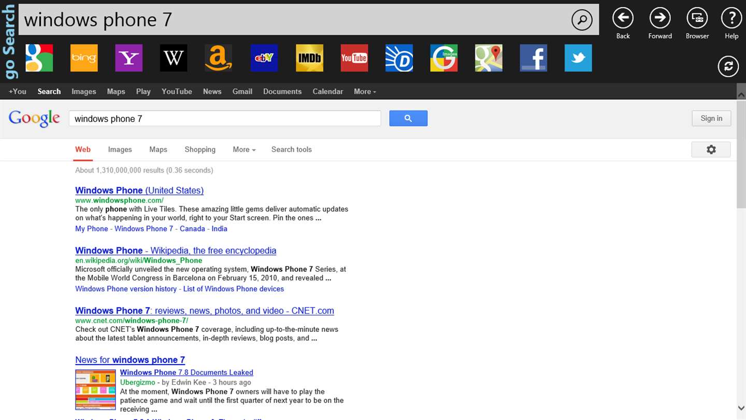Screen dimensions: 746x420
Task: Select the blue Dictionary search icon
Action: click(399, 58)
